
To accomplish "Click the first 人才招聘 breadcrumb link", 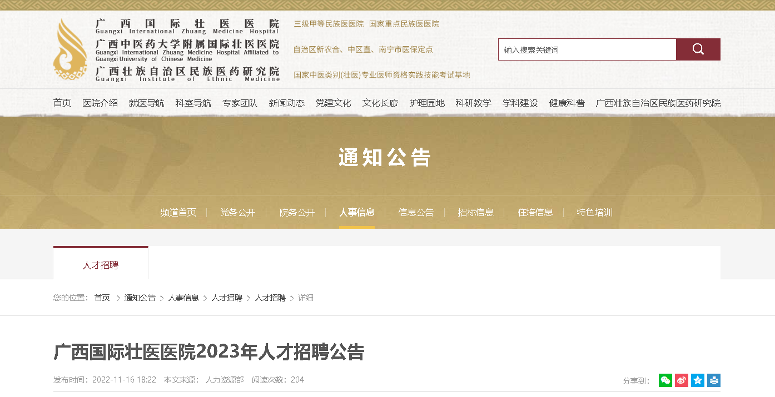I will click(227, 298).
